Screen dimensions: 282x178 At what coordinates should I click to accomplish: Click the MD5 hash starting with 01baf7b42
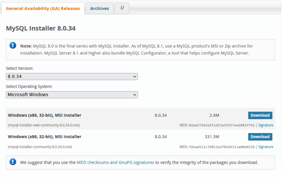point(221,125)
